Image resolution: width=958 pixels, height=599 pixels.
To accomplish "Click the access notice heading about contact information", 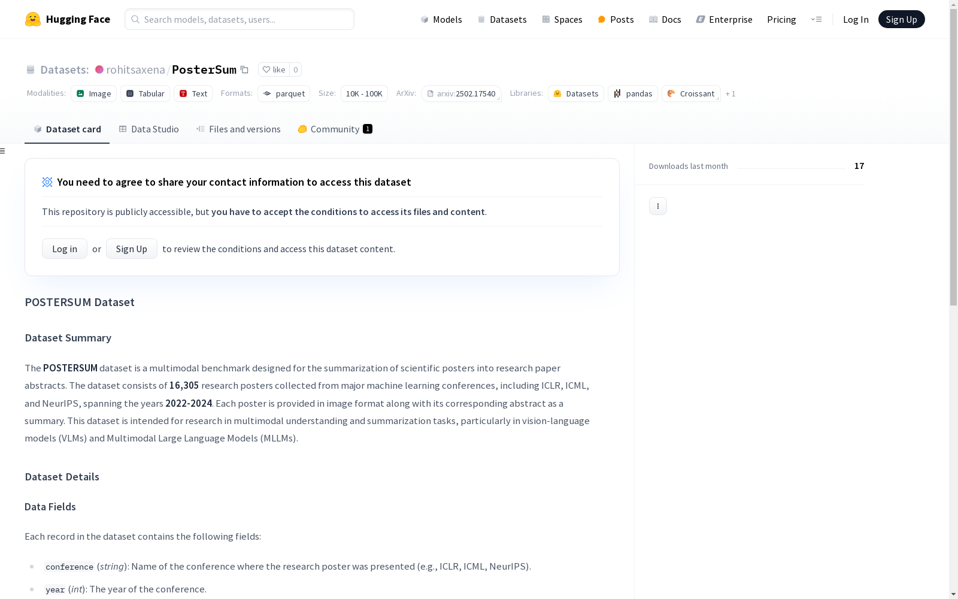I will click(x=234, y=182).
